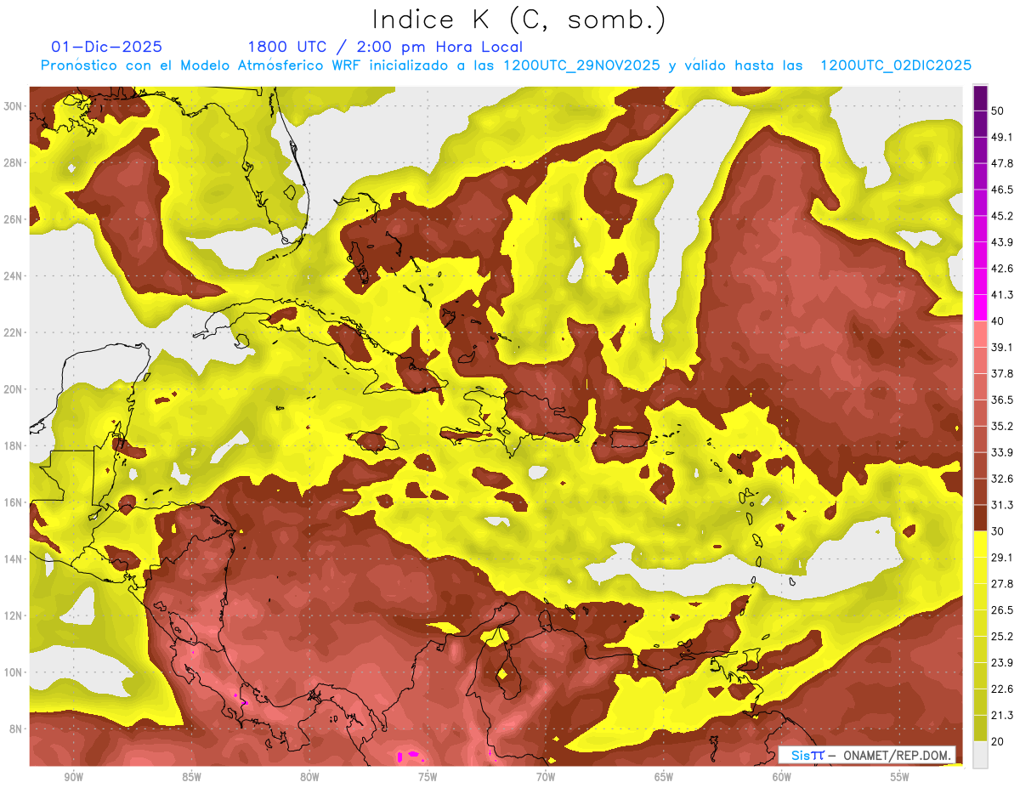This screenshot has height=788, width=1020.
Task: Click the colorbar value 32.6
Action: pyautogui.click(x=1002, y=479)
